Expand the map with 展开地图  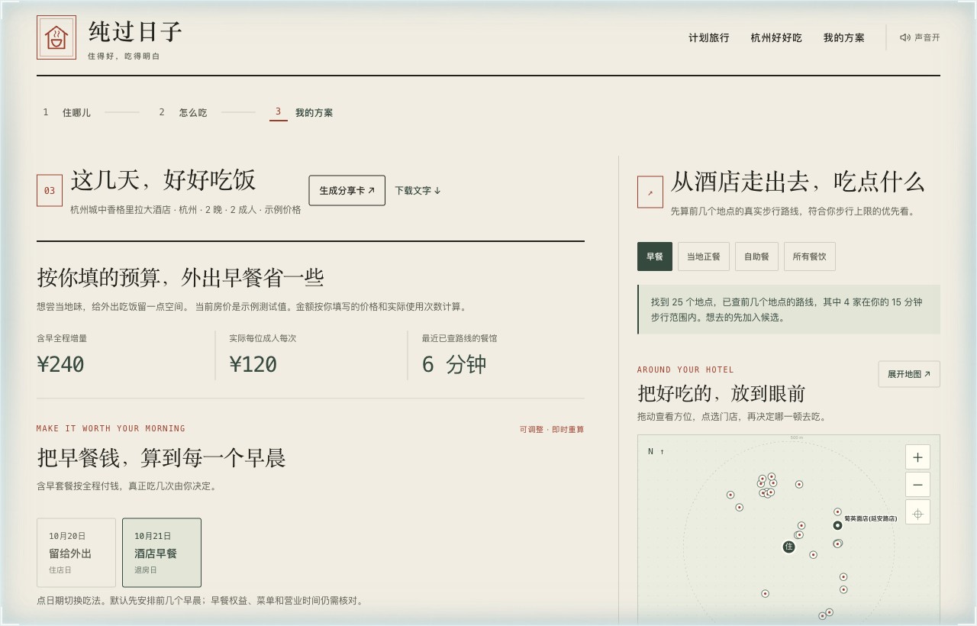909,374
